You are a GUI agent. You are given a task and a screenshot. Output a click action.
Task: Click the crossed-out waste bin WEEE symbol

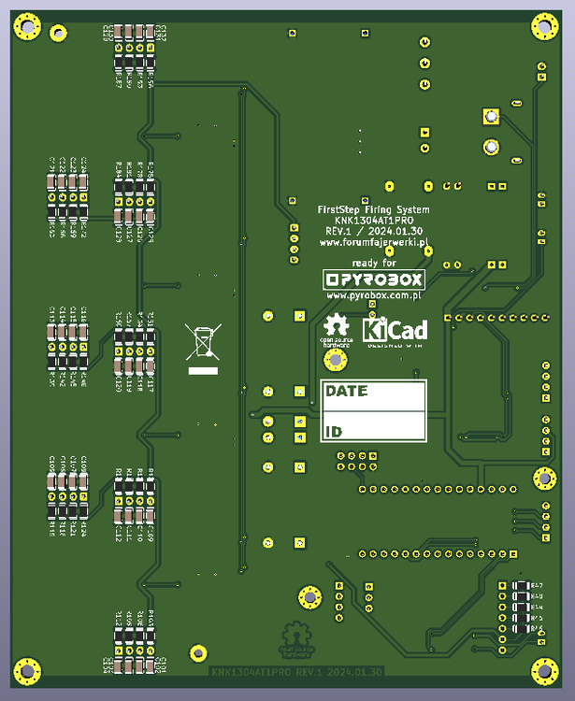[202, 341]
